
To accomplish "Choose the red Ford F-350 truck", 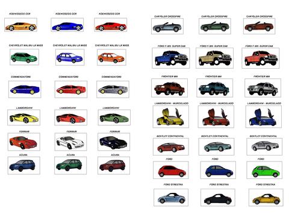I will coord(261,58).
